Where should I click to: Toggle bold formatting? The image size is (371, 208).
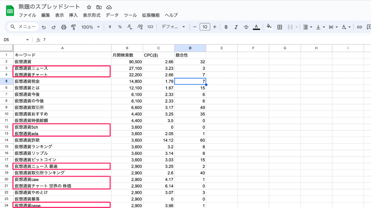226,27
